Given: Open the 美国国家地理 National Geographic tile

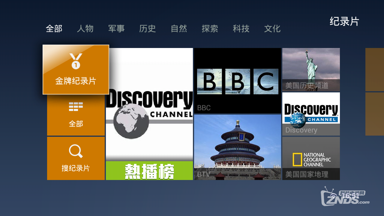Looking at the screenshot, I should [311, 158].
